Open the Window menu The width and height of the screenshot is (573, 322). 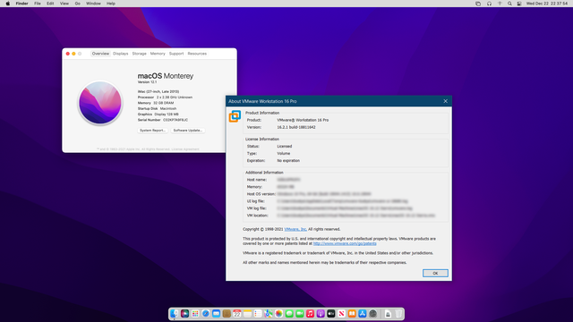pos(93,4)
